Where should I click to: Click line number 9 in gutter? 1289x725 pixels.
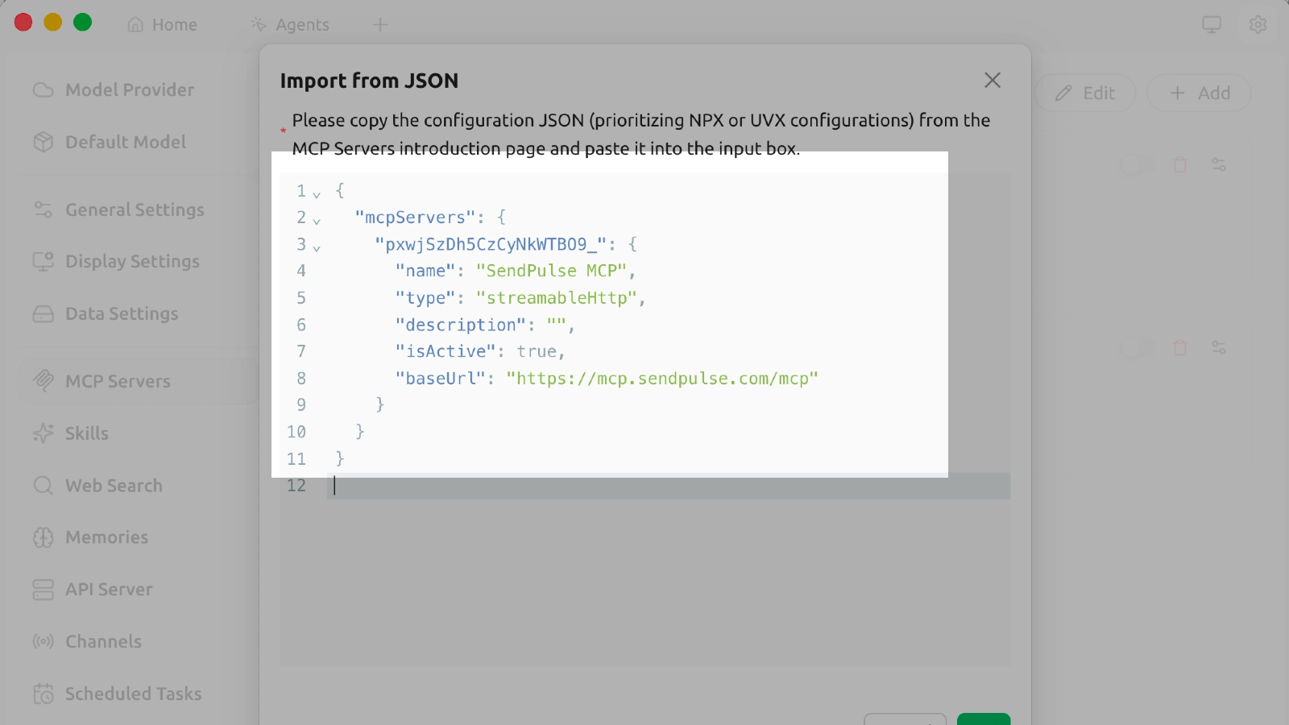click(x=301, y=405)
